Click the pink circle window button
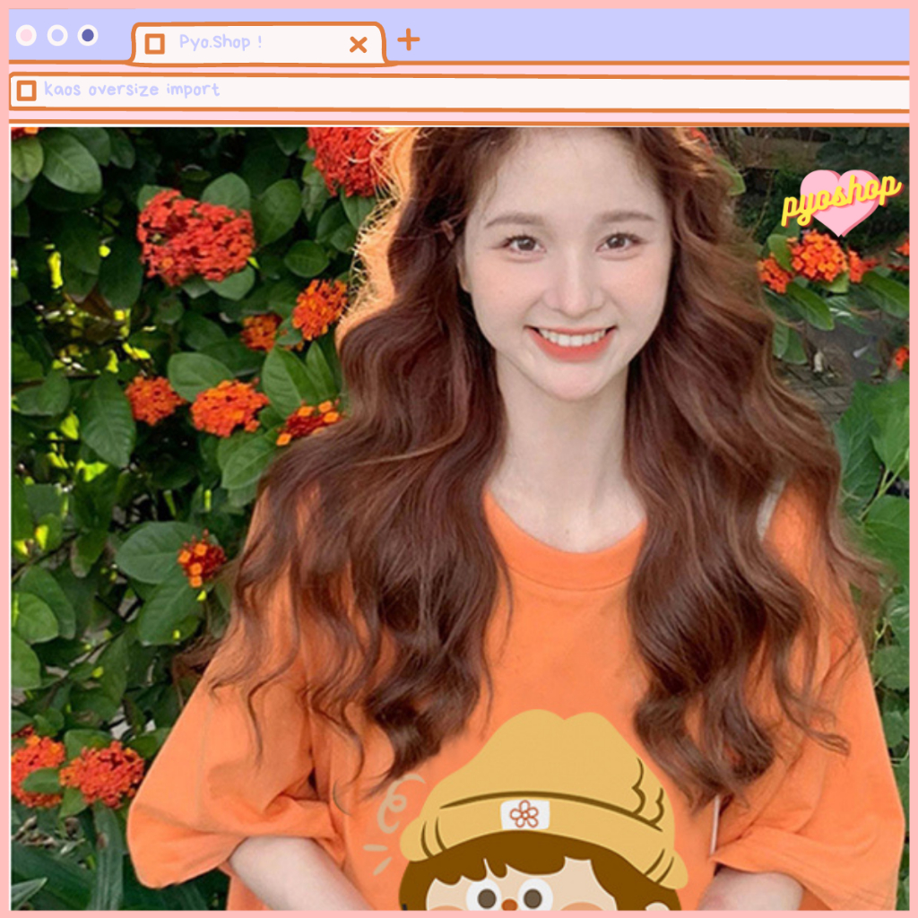Image resolution: width=918 pixels, height=918 pixels. click(x=27, y=35)
